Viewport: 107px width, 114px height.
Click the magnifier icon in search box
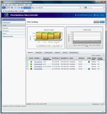tap(104, 8)
